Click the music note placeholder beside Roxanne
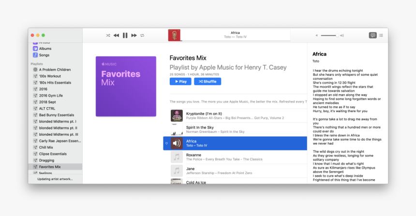This screenshot has height=216, width=416. pyautogui.click(x=177, y=157)
